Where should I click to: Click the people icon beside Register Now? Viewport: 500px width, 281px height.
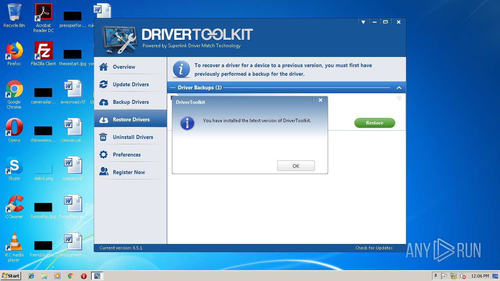click(x=104, y=172)
